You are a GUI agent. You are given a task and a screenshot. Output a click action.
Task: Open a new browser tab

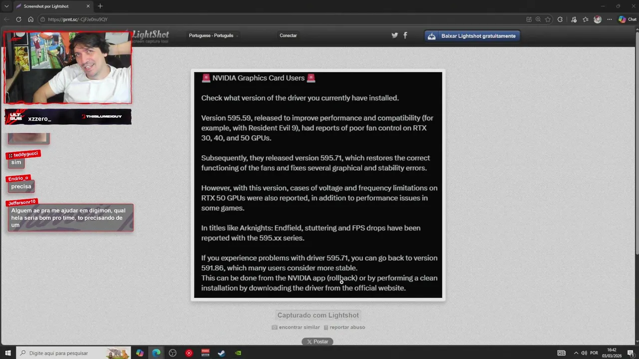tap(100, 6)
